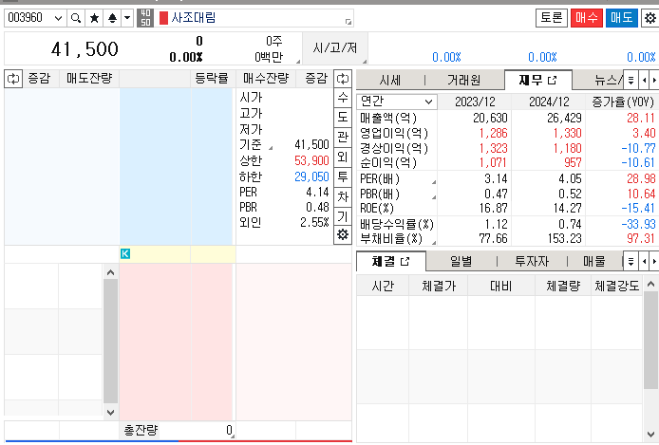Screen dimensions: 659x445
Task: Click the 2024/12 column header
Action: point(549,102)
